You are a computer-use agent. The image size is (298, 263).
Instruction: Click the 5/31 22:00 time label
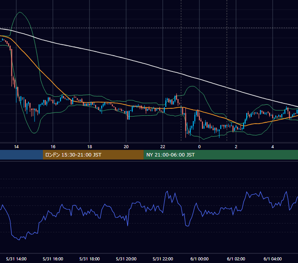163,259
